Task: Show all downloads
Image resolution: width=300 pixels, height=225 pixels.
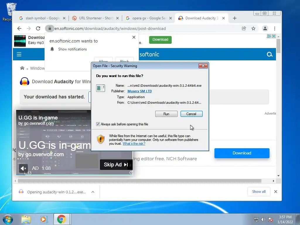Action: [x=259, y=192]
